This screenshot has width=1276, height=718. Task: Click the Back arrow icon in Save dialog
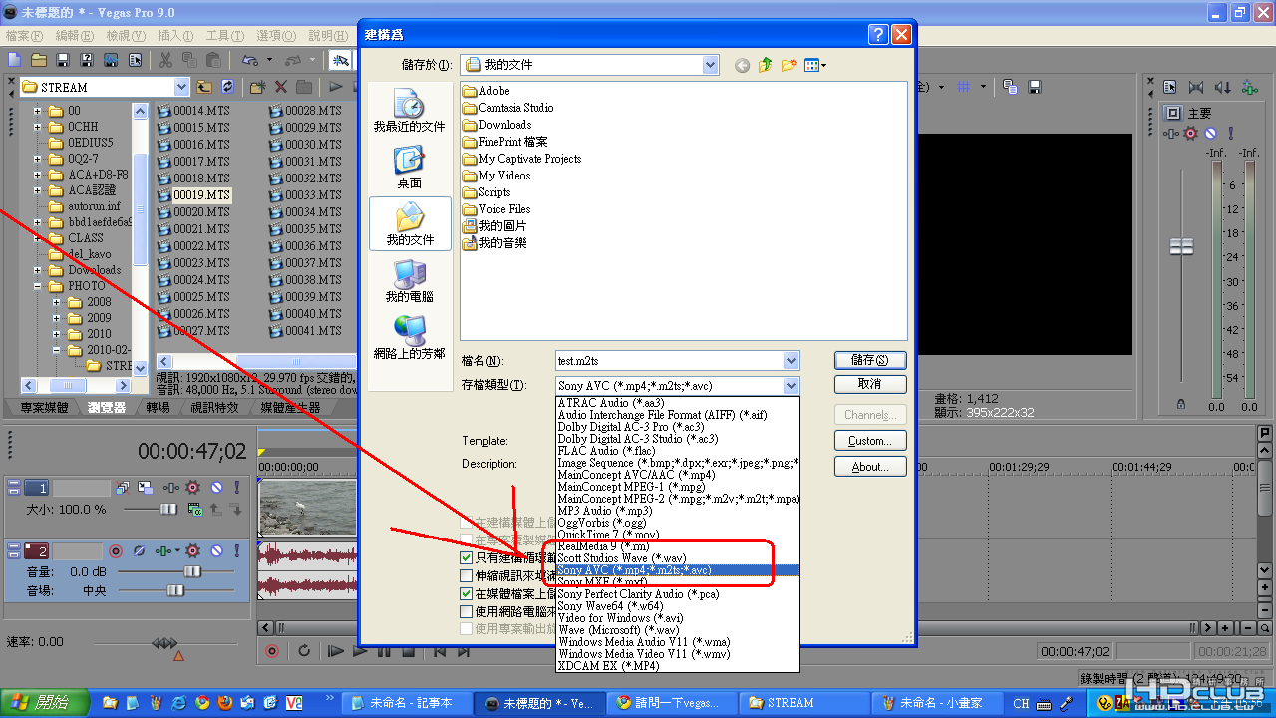[x=742, y=65]
